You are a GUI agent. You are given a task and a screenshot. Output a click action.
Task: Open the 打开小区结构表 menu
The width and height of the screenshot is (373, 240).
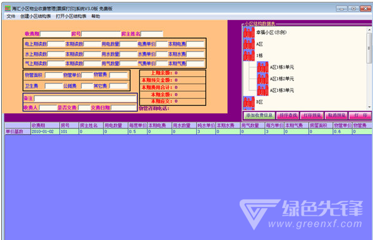point(71,16)
